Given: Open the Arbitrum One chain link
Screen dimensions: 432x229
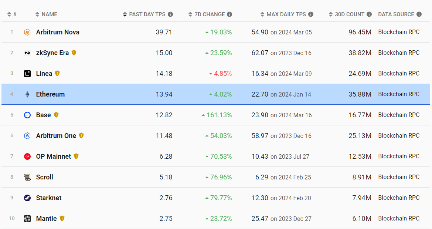Looking at the screenshot, I should (56, 136).
